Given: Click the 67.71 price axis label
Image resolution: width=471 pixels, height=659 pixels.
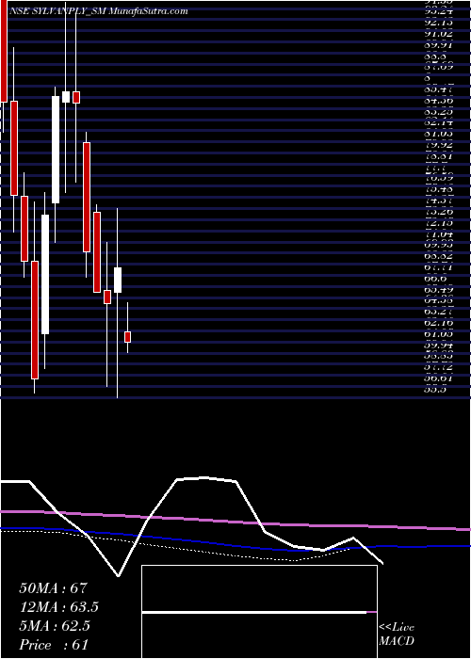Looking at the screenshot, I should (438, 266).
